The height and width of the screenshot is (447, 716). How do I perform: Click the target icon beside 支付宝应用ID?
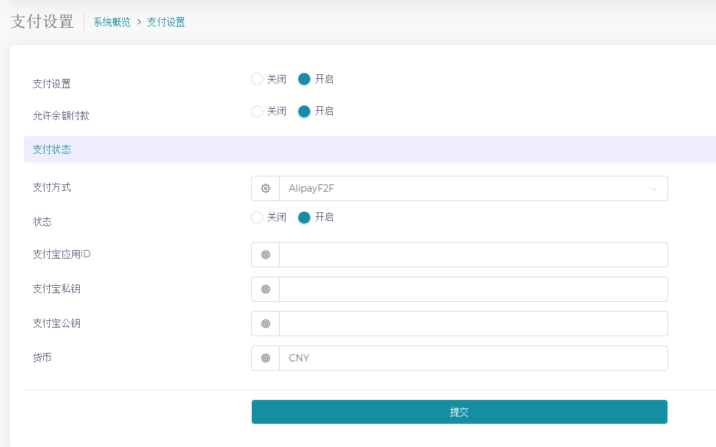[265, 254]
